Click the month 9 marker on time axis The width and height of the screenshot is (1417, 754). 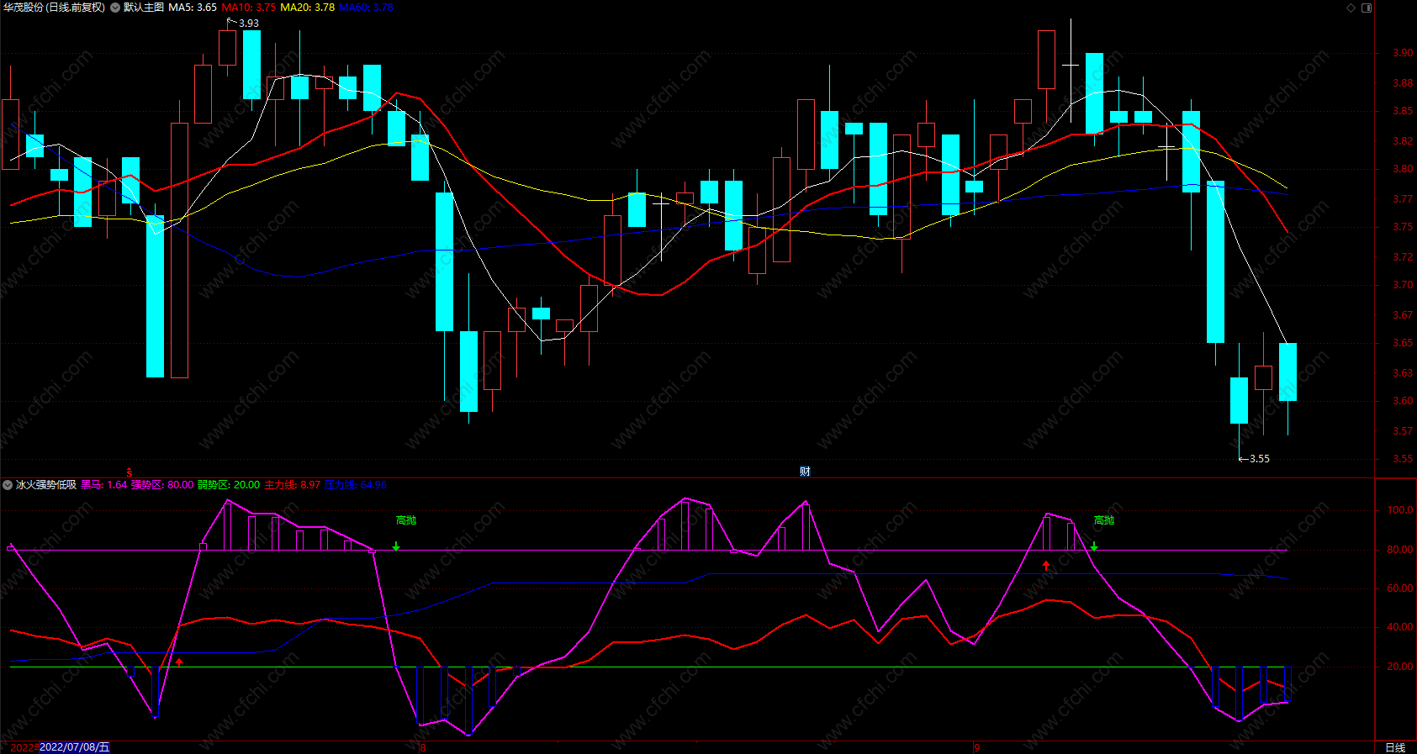[977, 747]
